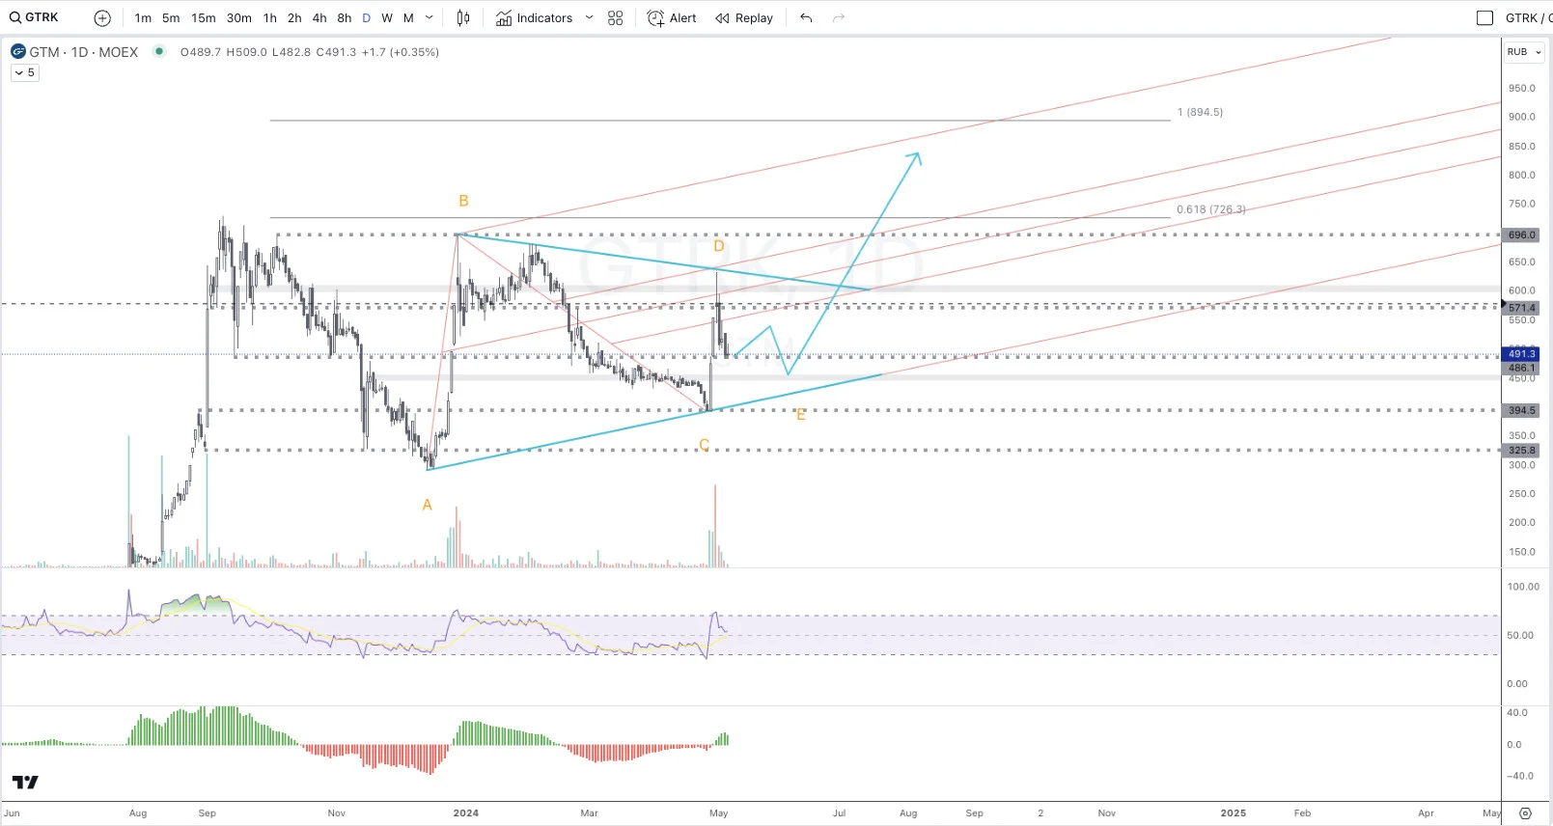Choose the monthly M interval
1553x826 pixels.
coord(408,18)
